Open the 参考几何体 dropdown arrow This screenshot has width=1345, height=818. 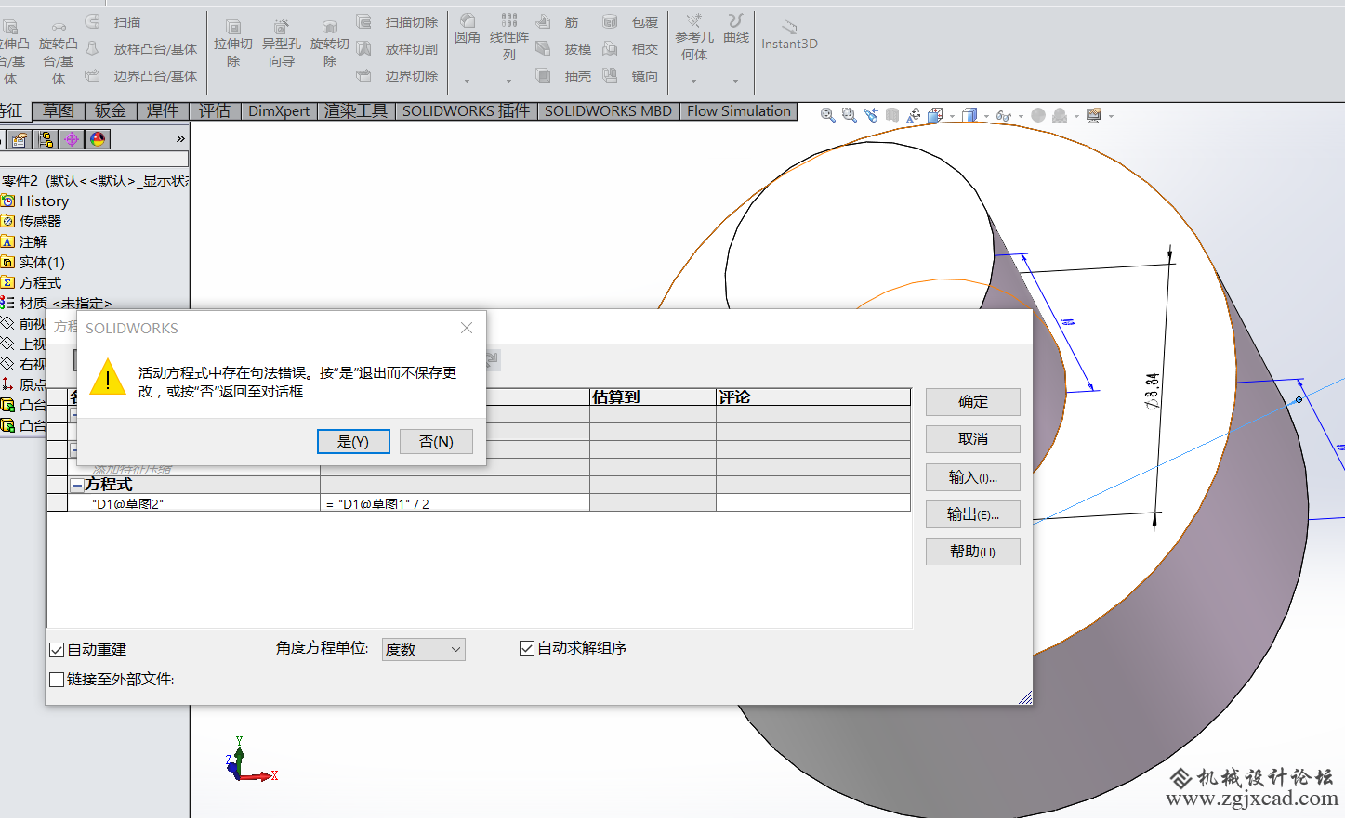coord(694,82)
